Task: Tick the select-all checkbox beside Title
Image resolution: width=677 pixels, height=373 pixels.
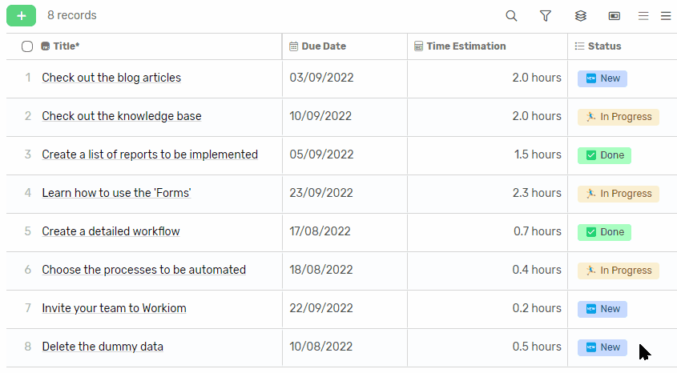Action: point(27,46)
